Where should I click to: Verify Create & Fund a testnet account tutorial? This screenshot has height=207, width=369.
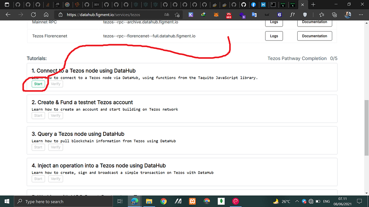coord(55,115)
